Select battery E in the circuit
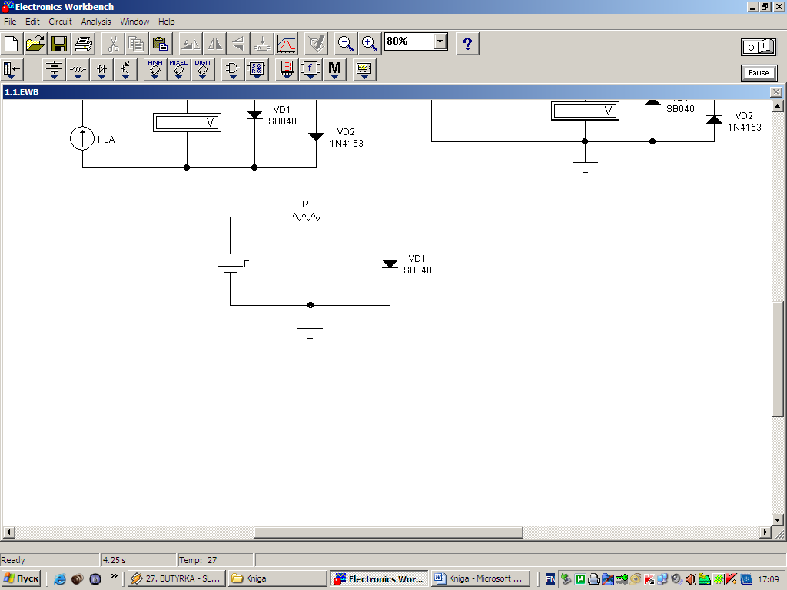Image resolution: width=787 pixels, height=590 pixels. click(x=231, y=263)
